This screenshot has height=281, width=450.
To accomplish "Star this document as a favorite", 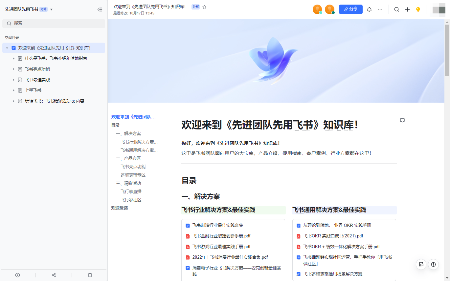I will (204, 7).
